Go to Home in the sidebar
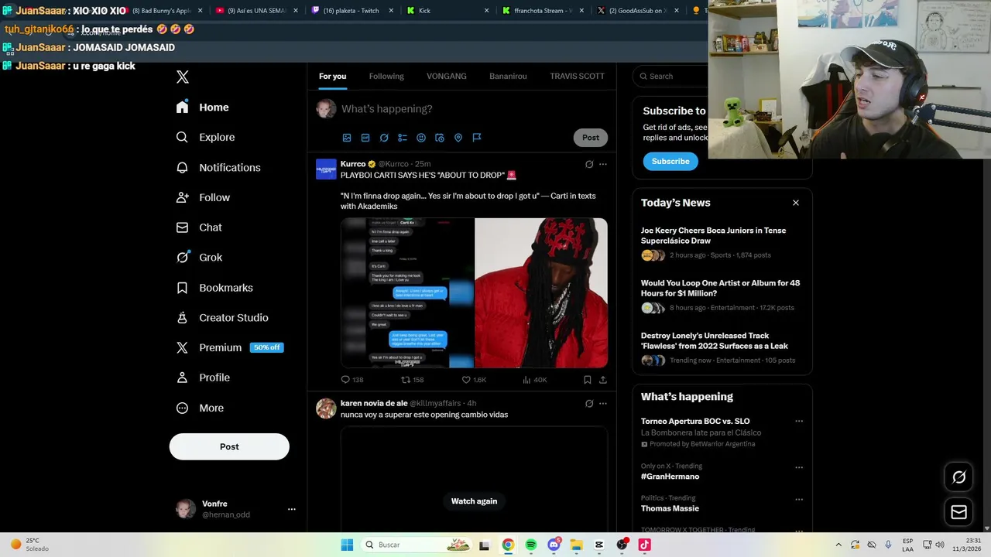991x557 pixels. click(x=203, y=108)
